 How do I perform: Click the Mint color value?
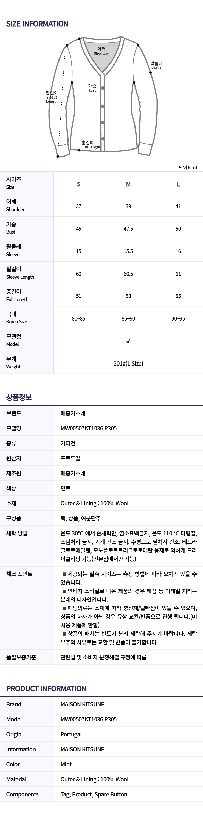pyautogui.click(x=66, y=764)
